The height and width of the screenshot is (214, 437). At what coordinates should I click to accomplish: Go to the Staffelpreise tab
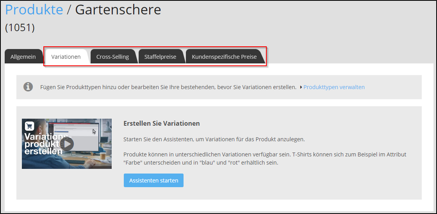160,57
